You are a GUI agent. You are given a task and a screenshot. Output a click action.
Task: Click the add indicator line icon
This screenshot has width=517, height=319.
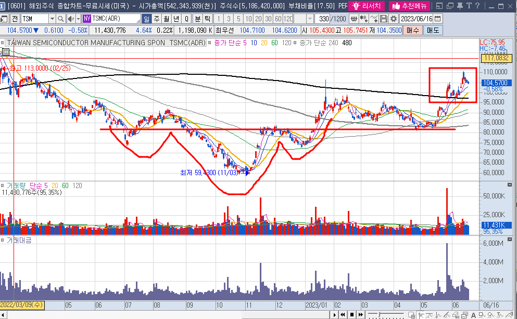point(374,19)
